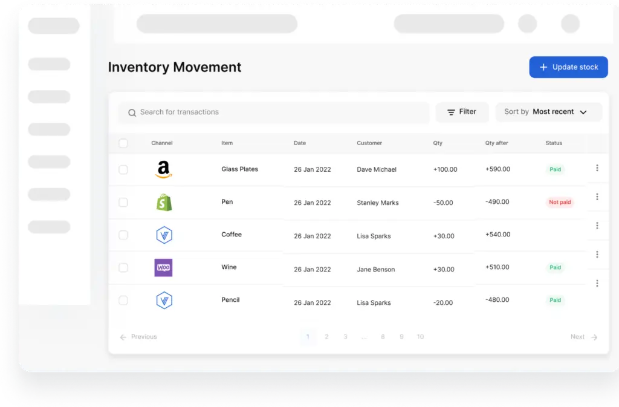Click the search magnifier icon
619x407 pixels.
(131, 112)
